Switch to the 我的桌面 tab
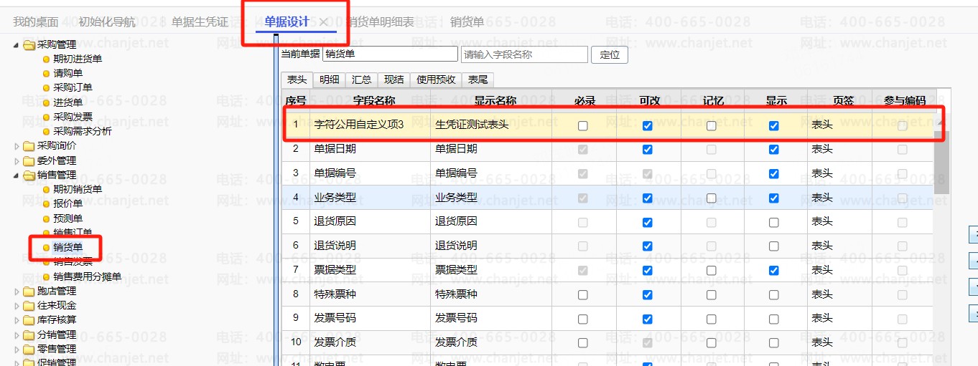The width and height of the screenshot is (978, 366). pyautogui.click(x=36, y=22)
